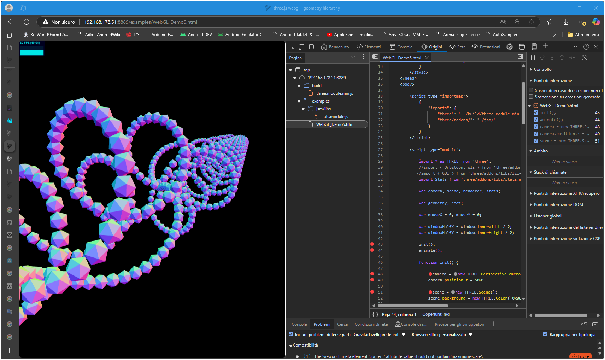Collapse the 'examples' folder in file tree
This screenshot has height=360, width=605.
(x=299, y=101)
